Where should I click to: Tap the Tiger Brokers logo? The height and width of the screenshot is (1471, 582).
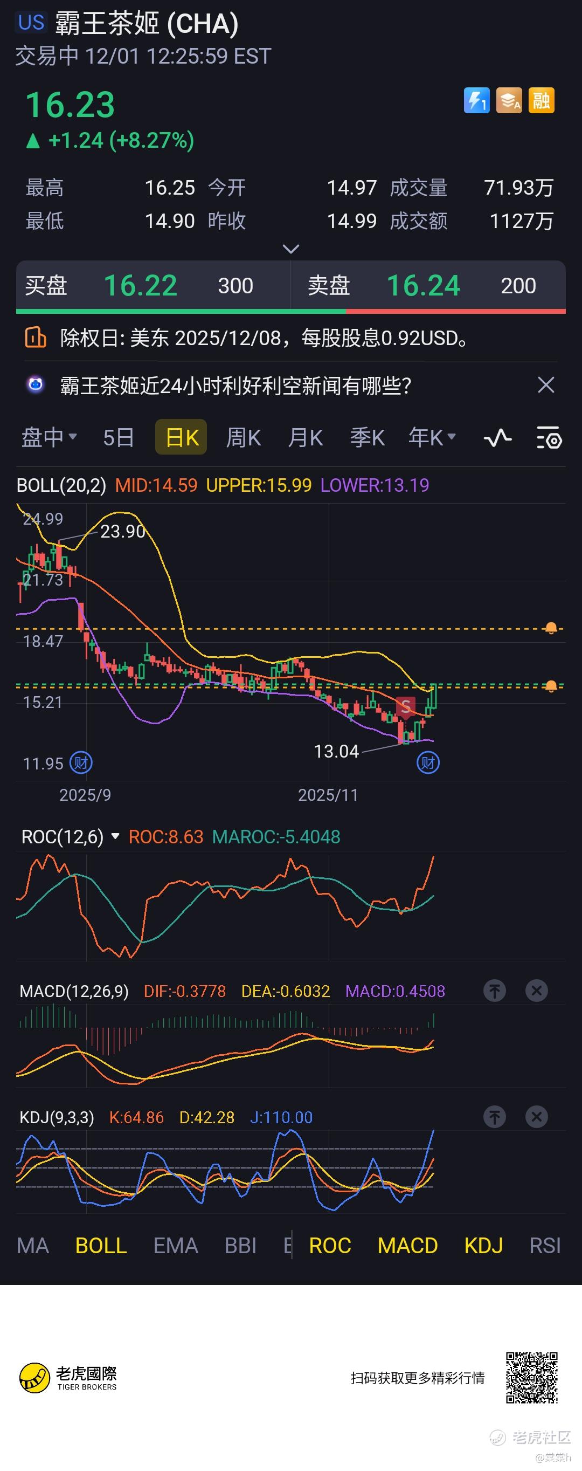click(68, 1378)
